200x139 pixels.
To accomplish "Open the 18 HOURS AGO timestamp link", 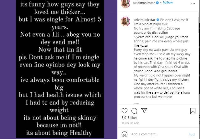I will point(129,123).
